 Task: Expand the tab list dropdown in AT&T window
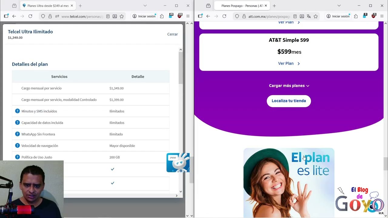339,6
